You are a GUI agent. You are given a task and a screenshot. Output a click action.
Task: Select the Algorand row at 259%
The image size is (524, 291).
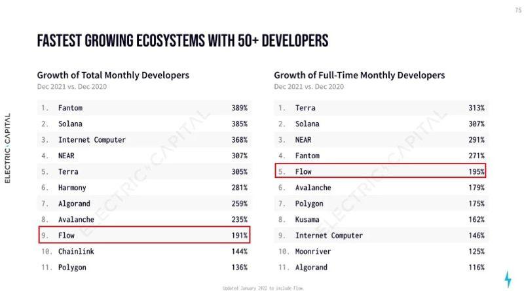tap(143, 203)
